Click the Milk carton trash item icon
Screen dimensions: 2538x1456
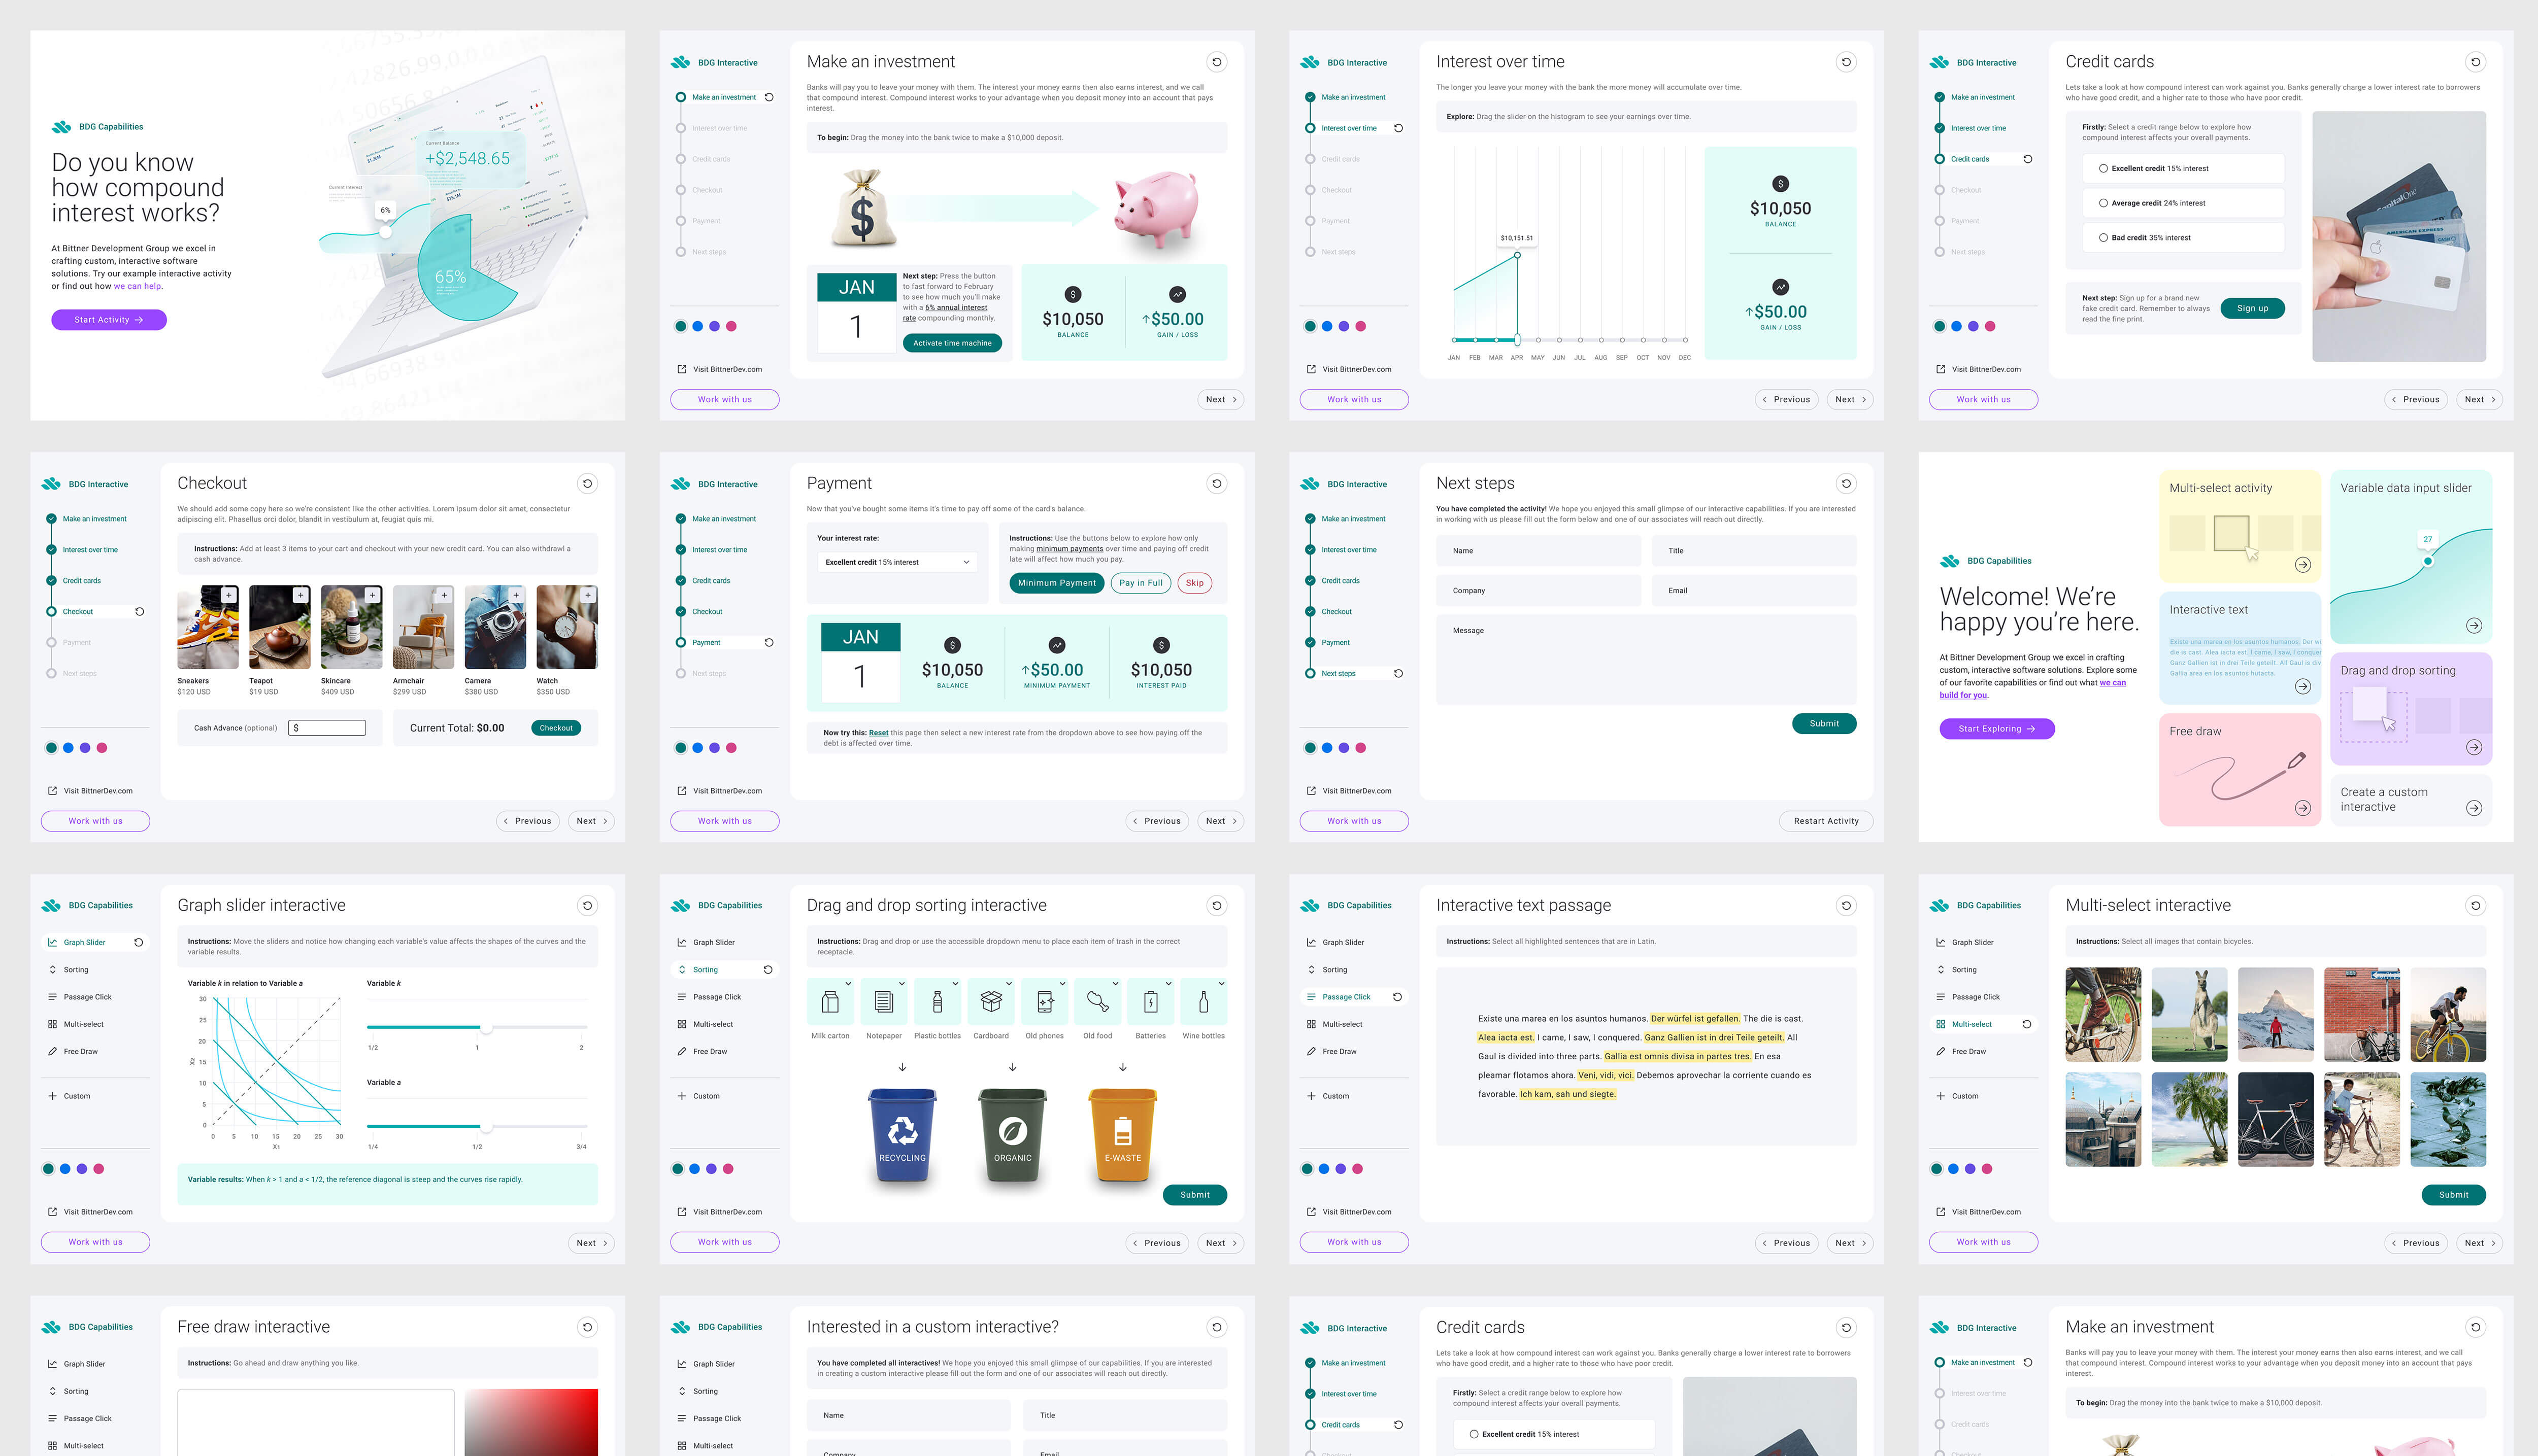click(829, 1002)
